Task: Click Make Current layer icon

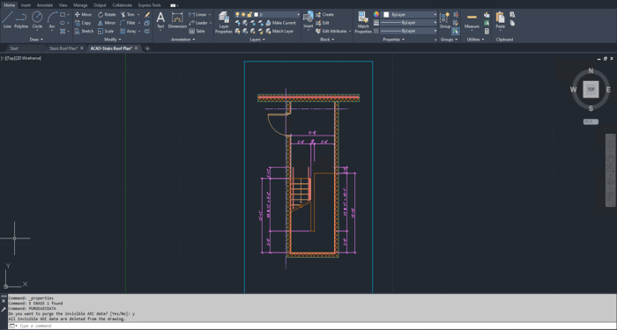Action: (281, 23)
